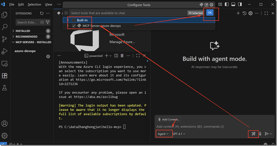The height and width of the screenshot is (146, 277).
Task: Maximize the terminal panel size
Action: pos(138,56)
